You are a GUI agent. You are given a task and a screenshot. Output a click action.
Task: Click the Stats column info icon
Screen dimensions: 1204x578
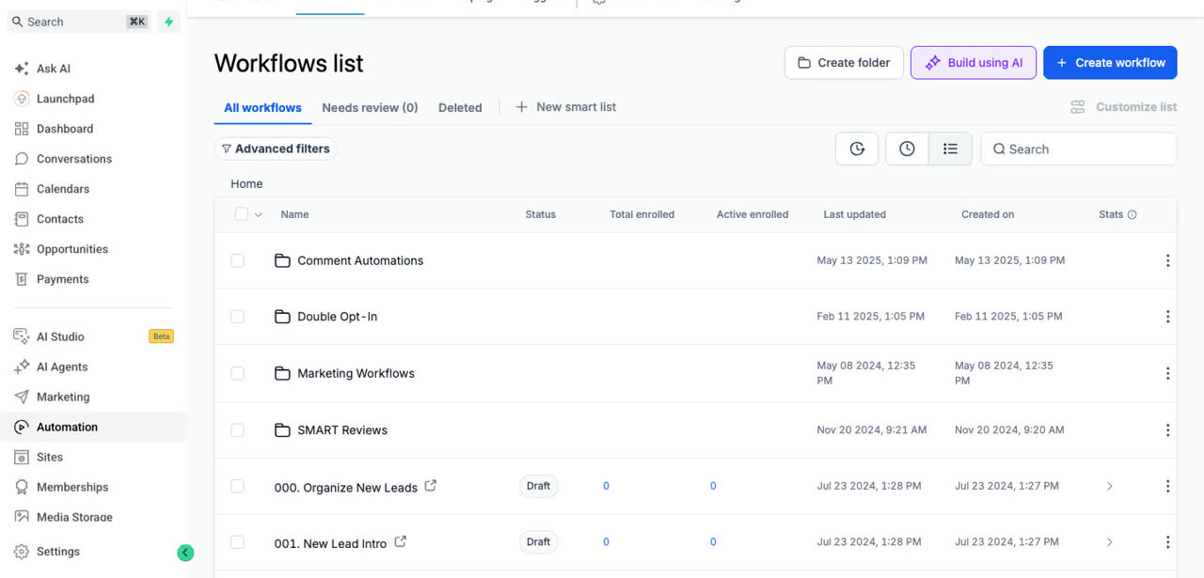click(x=1132, y=214)
